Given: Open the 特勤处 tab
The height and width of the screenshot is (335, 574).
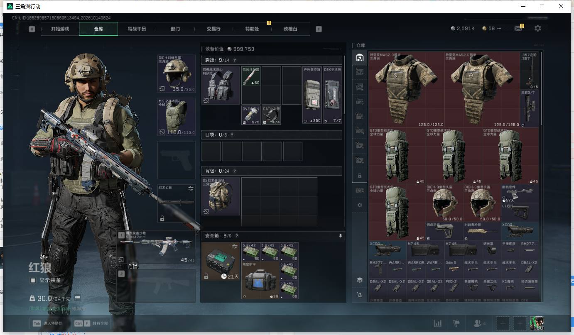Looking at the screenshot, I should pyautogui.click(x=252, y=29).
